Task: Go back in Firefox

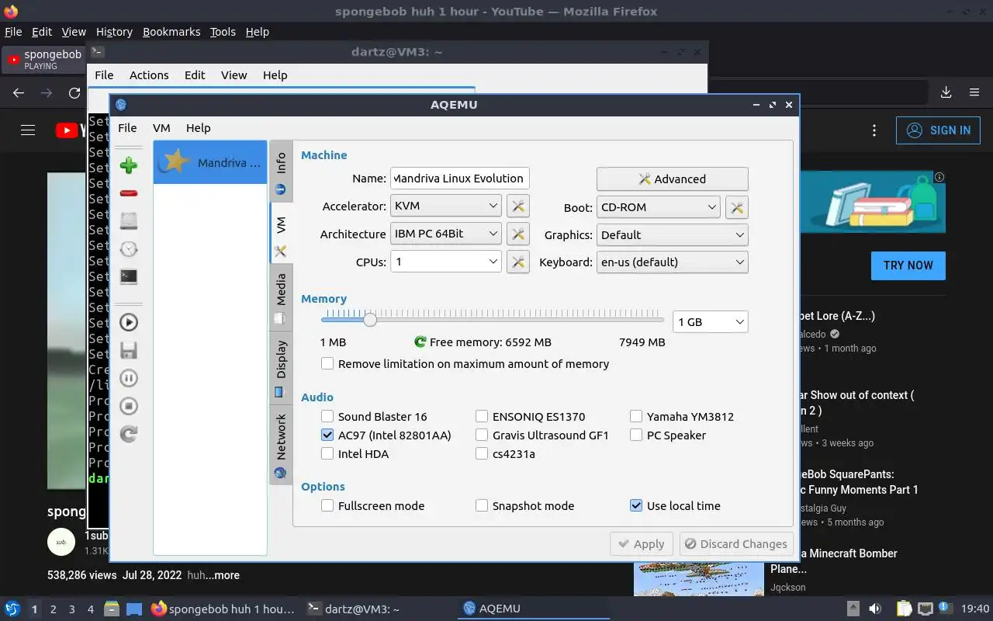Action: pyautogui.click(x=19, y=93)
